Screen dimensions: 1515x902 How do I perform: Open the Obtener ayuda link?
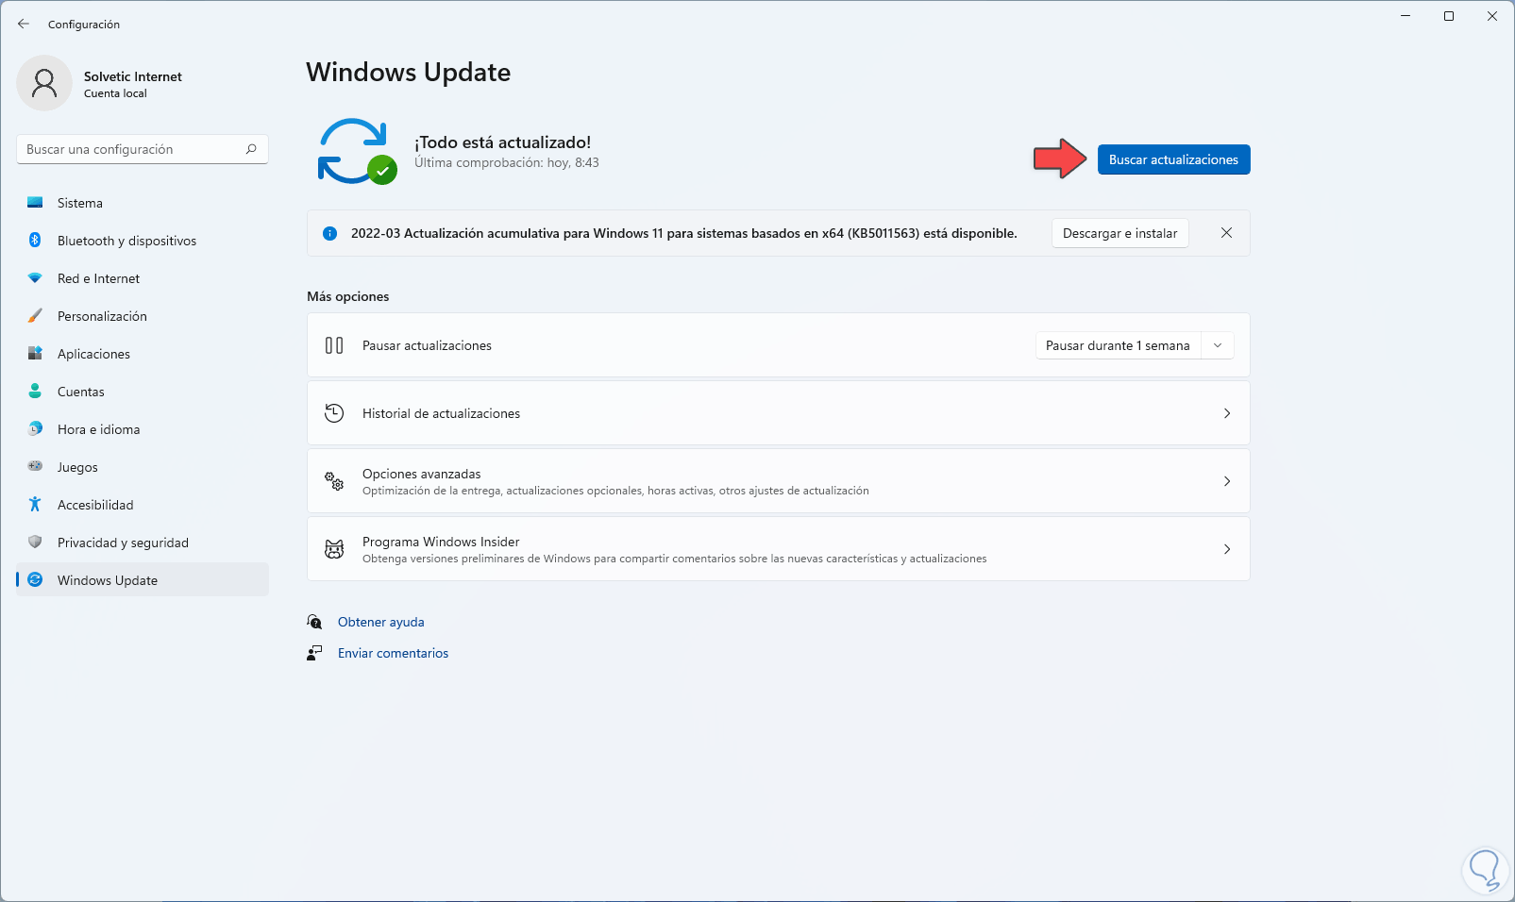pyautogui.click(x=381, y=622)
